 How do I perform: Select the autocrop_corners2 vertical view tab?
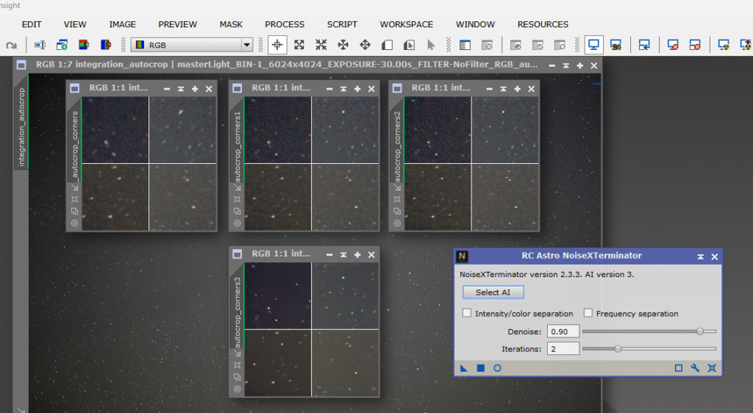(396, 140)
